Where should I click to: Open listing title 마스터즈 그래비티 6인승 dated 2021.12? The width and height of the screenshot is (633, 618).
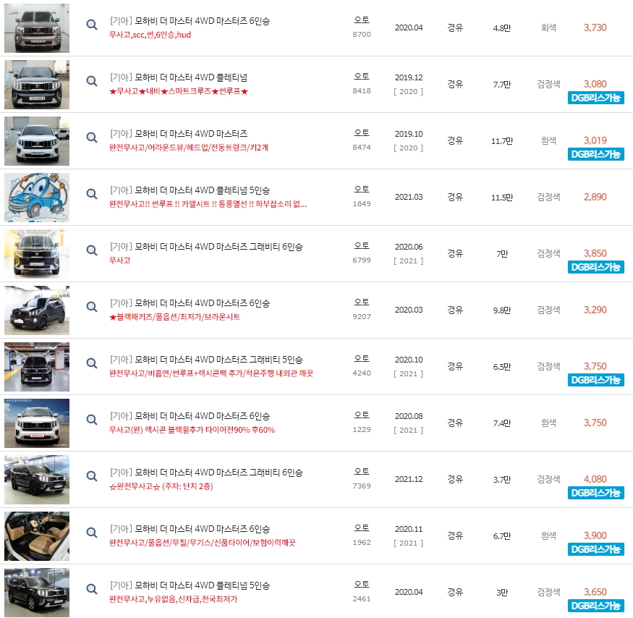click(x=206, y=473)
